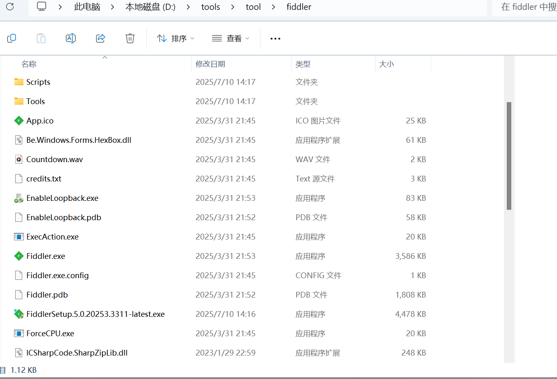Expand the chevron after 此电脑
Screen dimensions: 557x379
coord(112,7)
